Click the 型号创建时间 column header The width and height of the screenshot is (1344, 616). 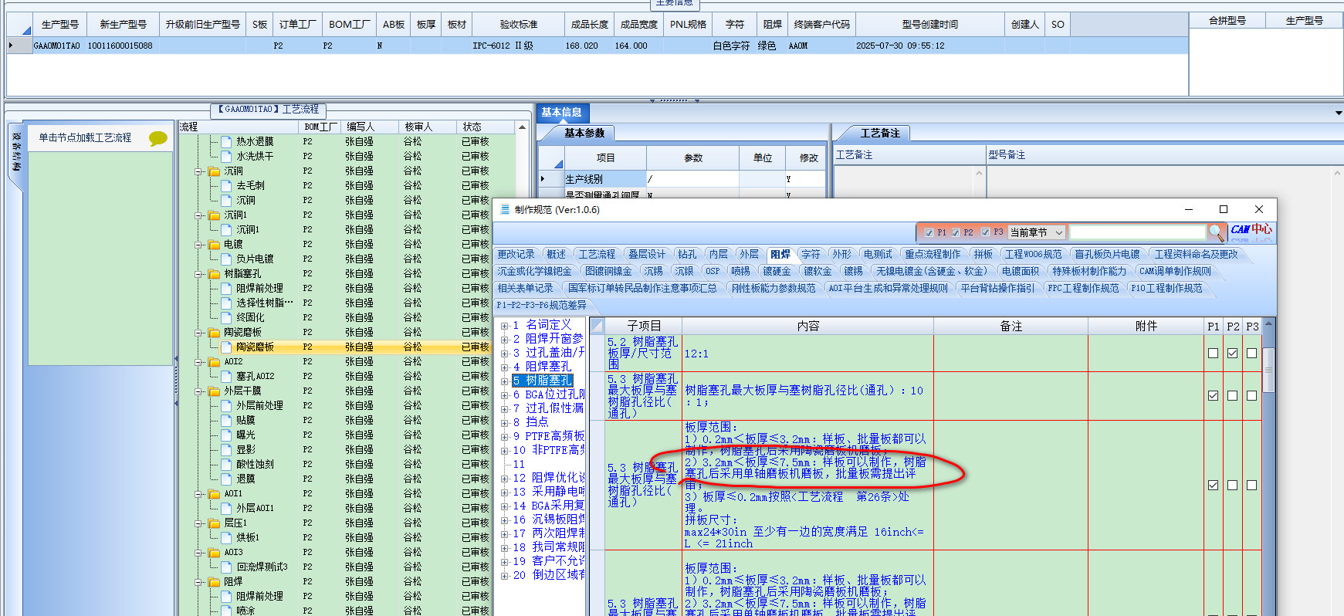tap(929, 25)
